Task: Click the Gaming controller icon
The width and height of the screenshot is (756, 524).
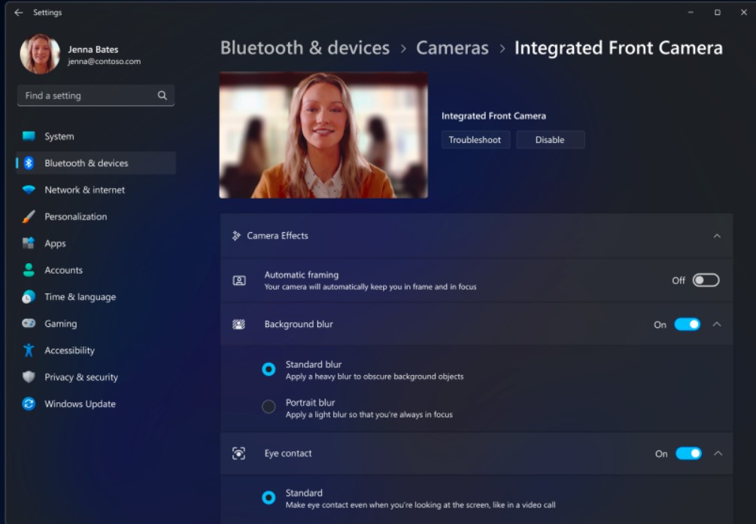Action: point(29,323)
